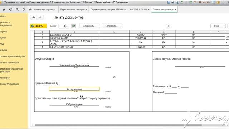229x129 pixels.
Task: Open the Еще dropdown menu
Action: (x=218, y=26)
